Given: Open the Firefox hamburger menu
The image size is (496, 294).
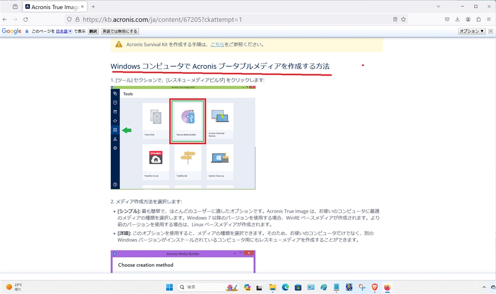Looking at the screenshot, I should pyautogui.click(x=489, y=19).
